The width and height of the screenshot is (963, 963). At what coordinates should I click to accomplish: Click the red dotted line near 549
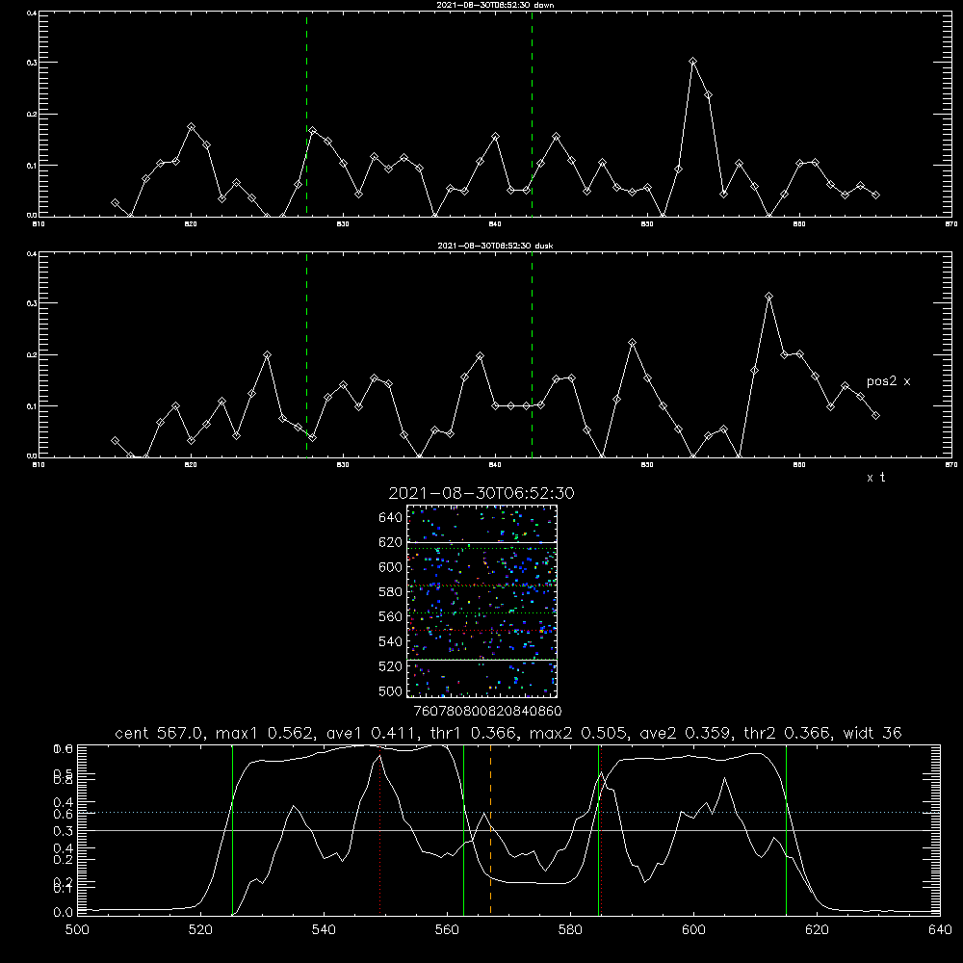pyautogui.click(x=380, y=830)
